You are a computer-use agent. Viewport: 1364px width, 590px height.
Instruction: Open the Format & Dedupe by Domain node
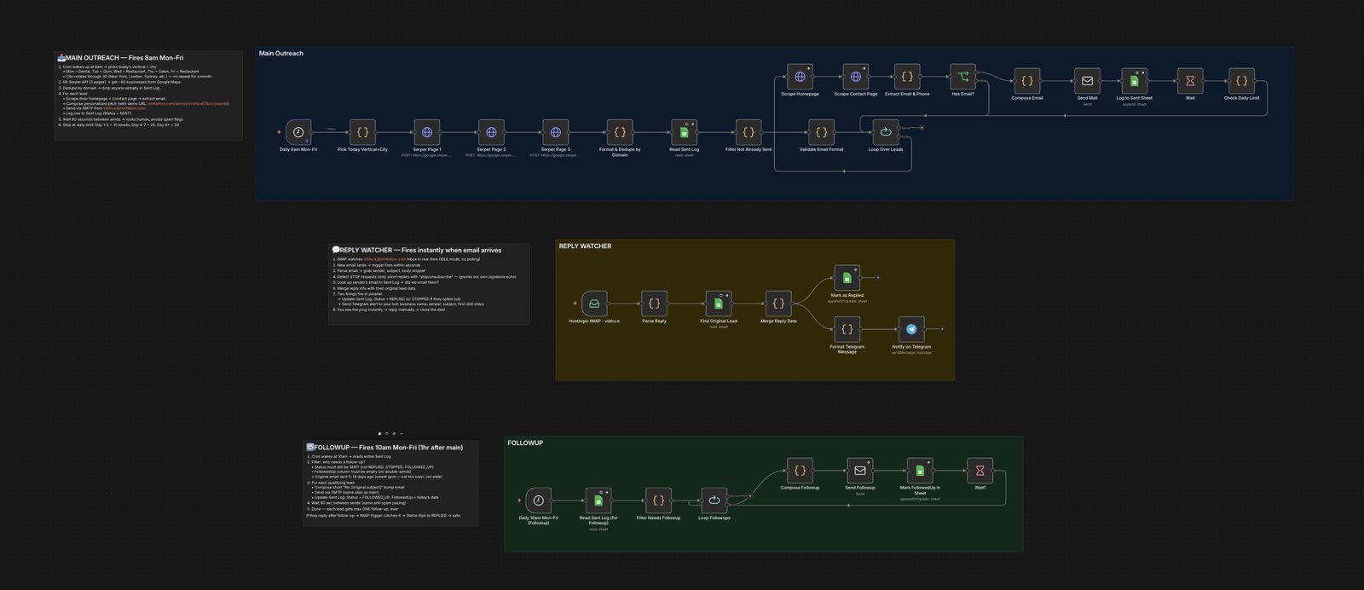pyautogui.click(x=620, y=132)
